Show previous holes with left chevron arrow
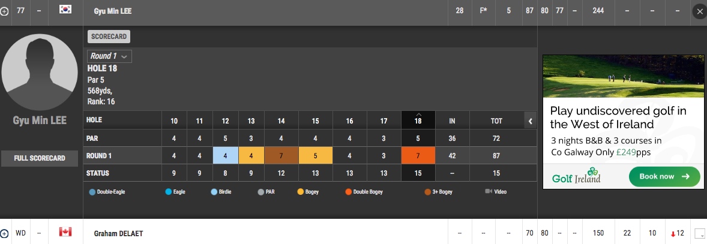The width and height of the screenshot is (707, 244). pos(531,121)
